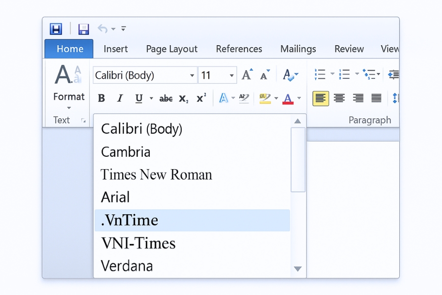This screenshot has height=295, width=442.
Task: Open the Clear Formatting icon
Action: point(288,75)
